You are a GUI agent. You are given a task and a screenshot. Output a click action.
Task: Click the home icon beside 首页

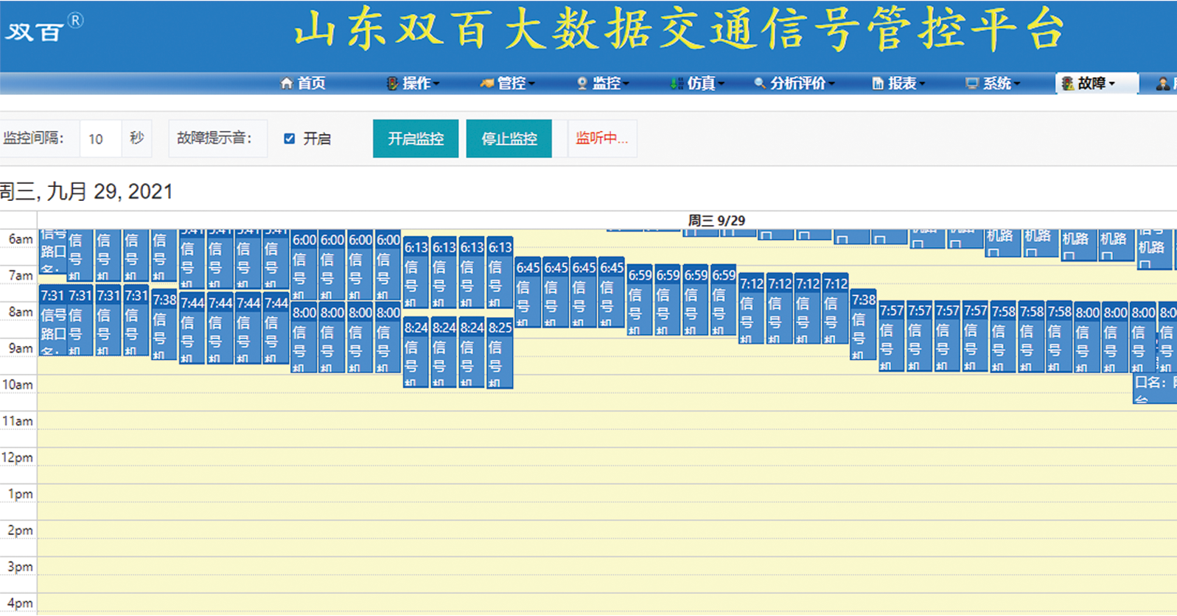(287, 83)
